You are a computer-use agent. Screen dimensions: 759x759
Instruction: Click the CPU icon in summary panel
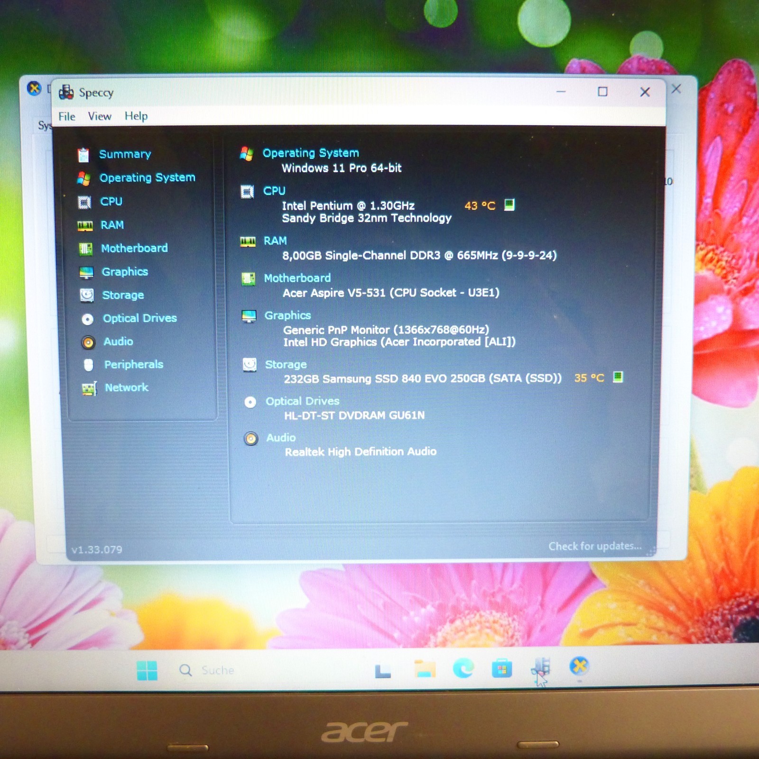tap(247, 192)
